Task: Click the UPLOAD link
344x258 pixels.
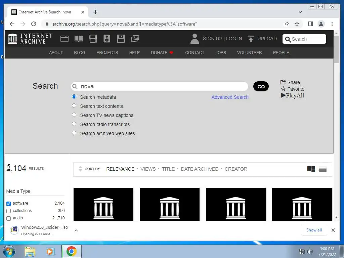Action: [x=267, y=39]
